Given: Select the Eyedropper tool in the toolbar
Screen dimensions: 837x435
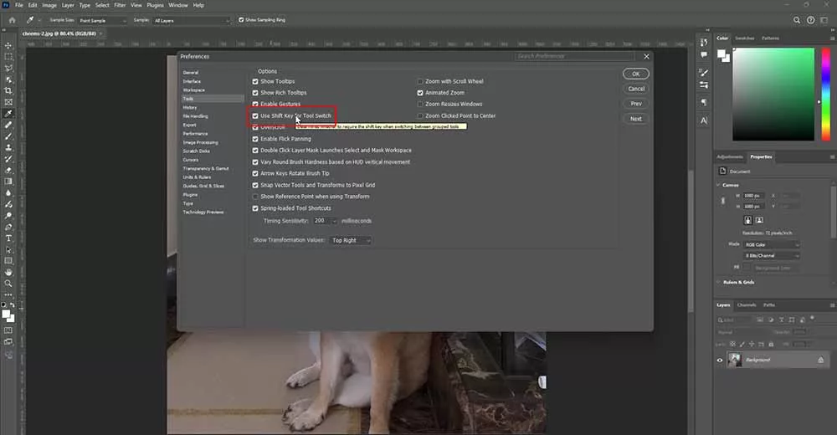Looking at the screenshot, I should click(x=8, y=113).
